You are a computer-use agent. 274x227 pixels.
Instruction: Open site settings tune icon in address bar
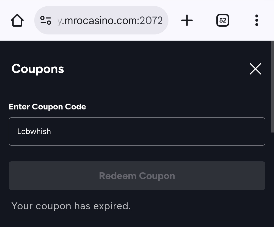pos(46,20)
